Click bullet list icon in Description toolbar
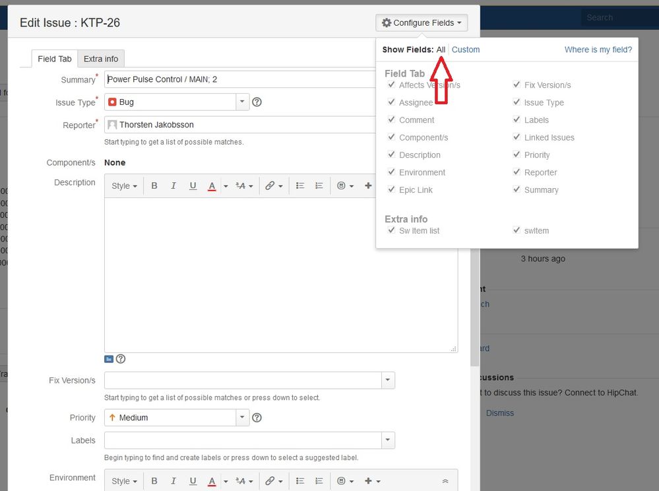This screenshot has height=491, width=659. click(x=300, y=185)
